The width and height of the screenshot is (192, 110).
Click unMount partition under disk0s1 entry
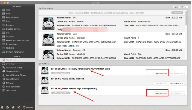click(x=61, y=73)
